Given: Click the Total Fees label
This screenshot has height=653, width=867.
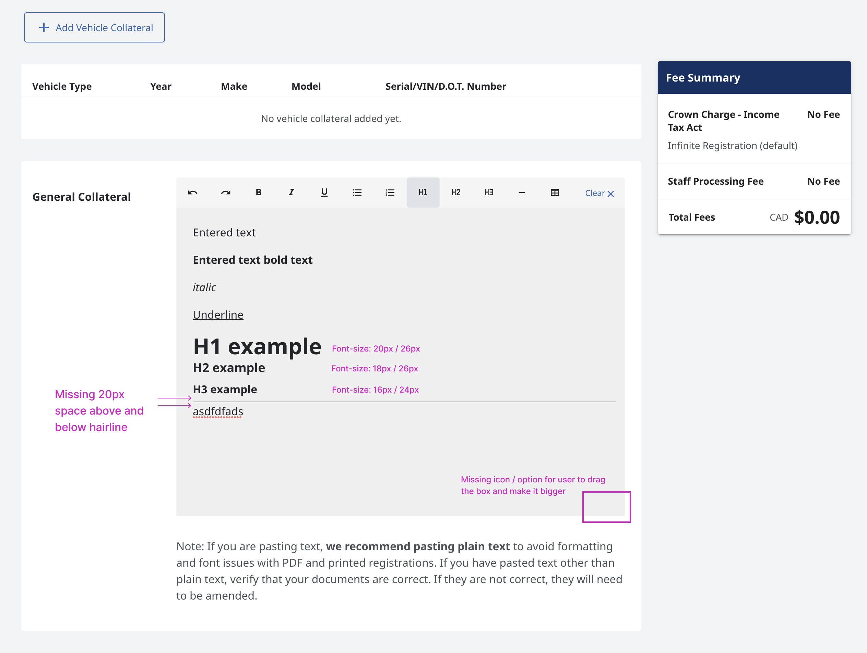Looking at the screenshot, I should (x=691, y=217).
